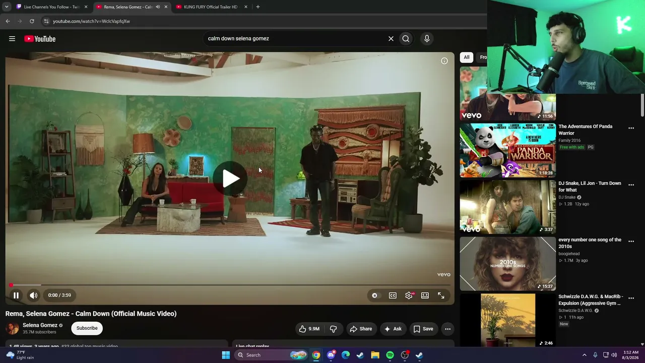645x363 pixels.
Task: Open The Adventures Of Panda Warrior thumbnail
Action: point(507,150)
